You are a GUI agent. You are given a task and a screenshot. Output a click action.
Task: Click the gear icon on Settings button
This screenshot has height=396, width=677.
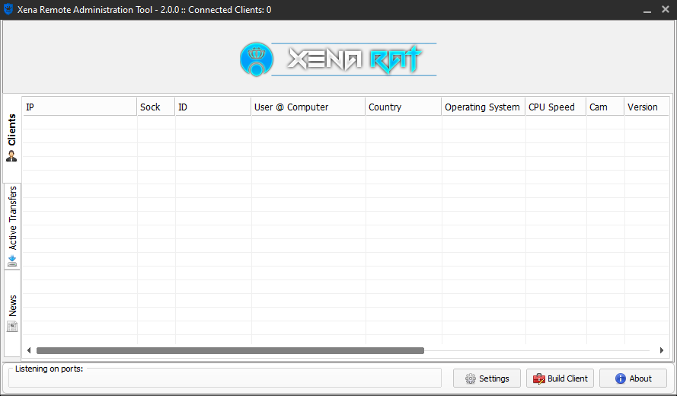tap(470, 378)
